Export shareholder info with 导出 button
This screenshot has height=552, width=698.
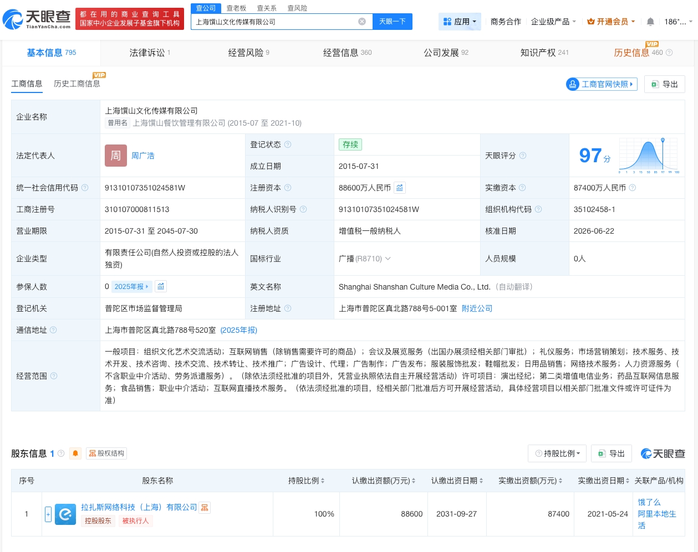[612, 453]
